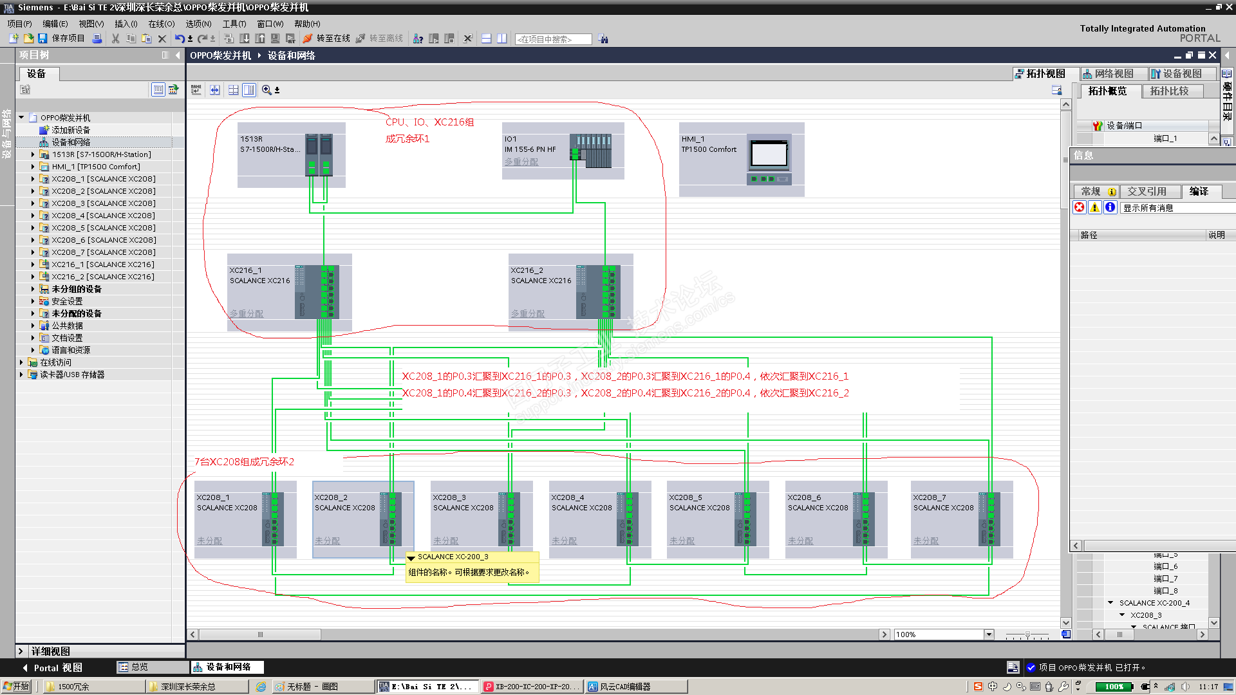Click the project search input field
Screen dimensions: 1236x695
pos(552,39)
